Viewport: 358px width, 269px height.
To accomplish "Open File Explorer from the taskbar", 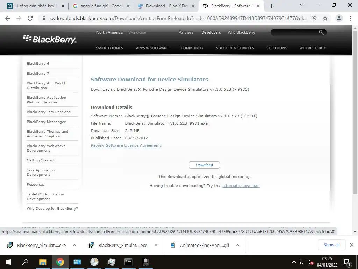I will 43,262.
